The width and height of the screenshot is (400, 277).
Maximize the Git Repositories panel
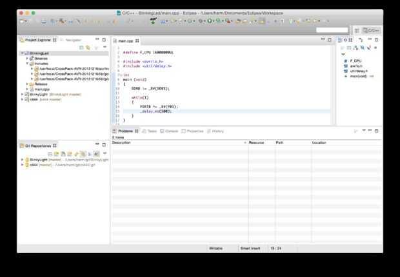click(104, 145)
